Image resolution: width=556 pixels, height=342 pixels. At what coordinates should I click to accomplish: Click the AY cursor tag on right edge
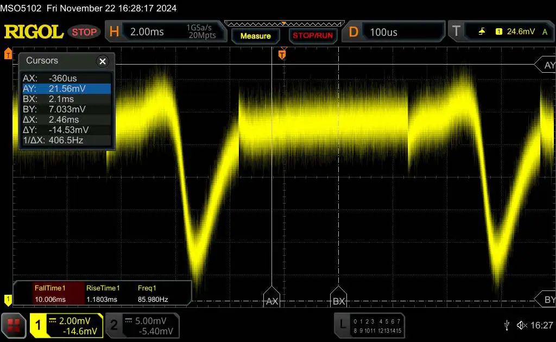(546, 65)
